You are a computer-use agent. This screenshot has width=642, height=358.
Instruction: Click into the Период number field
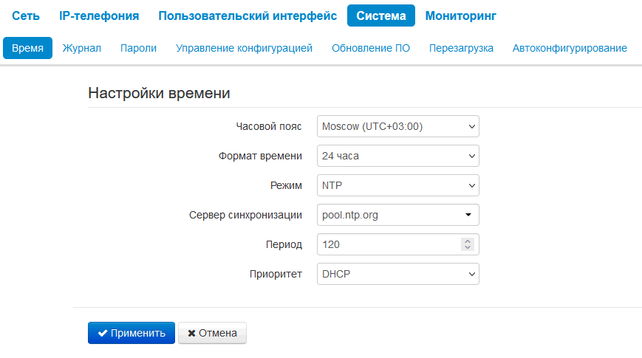click(388, 244)
